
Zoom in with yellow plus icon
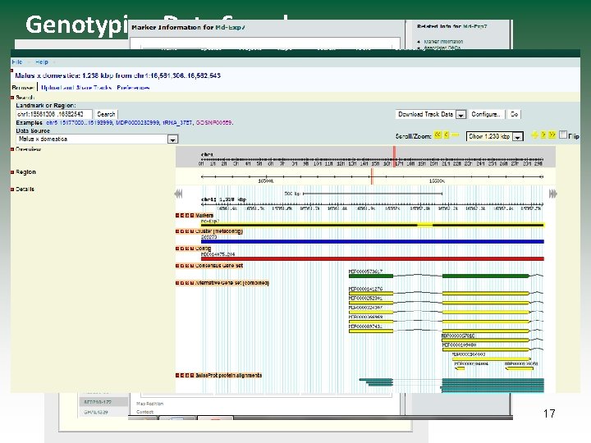(534, 135)
